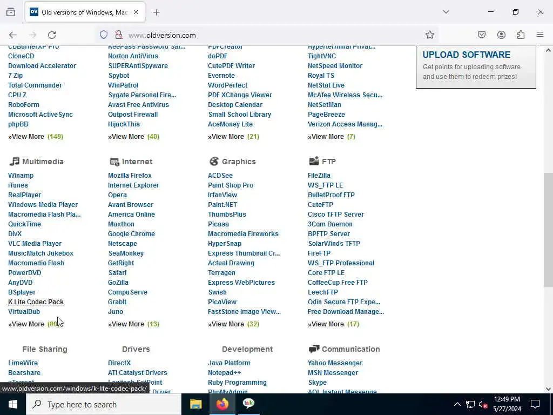
Task: Open the shield tracking protection icon
Action: (x=103, y=35)
